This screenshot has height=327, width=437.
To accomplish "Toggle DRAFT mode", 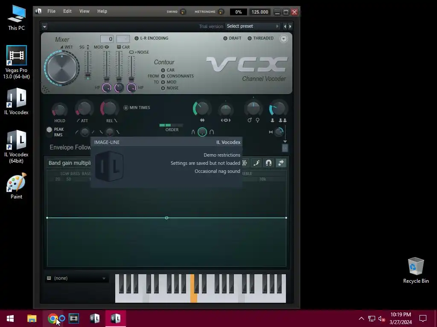I will pyautogui.click(x=232, y=38).
